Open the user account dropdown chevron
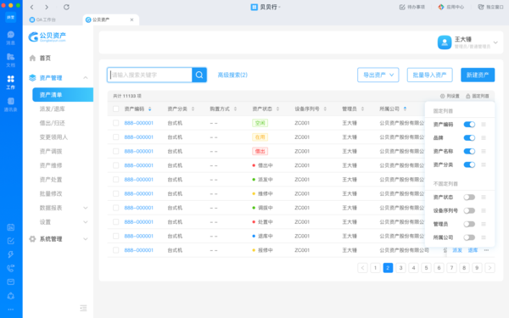 click(495, 42)
